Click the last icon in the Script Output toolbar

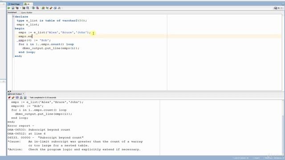(x=25, y=98)
